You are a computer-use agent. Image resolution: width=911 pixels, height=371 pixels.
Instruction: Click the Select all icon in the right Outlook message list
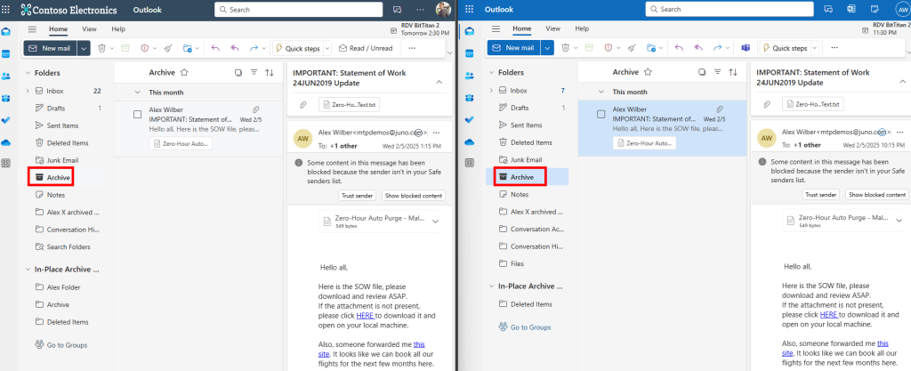point(702,72)
